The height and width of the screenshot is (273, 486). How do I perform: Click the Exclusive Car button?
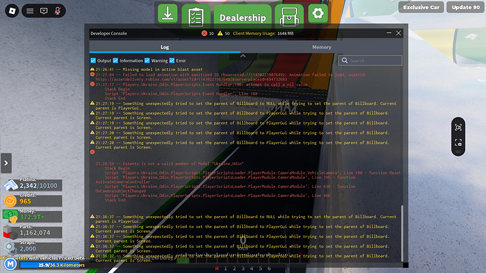[x=421, y=7]
